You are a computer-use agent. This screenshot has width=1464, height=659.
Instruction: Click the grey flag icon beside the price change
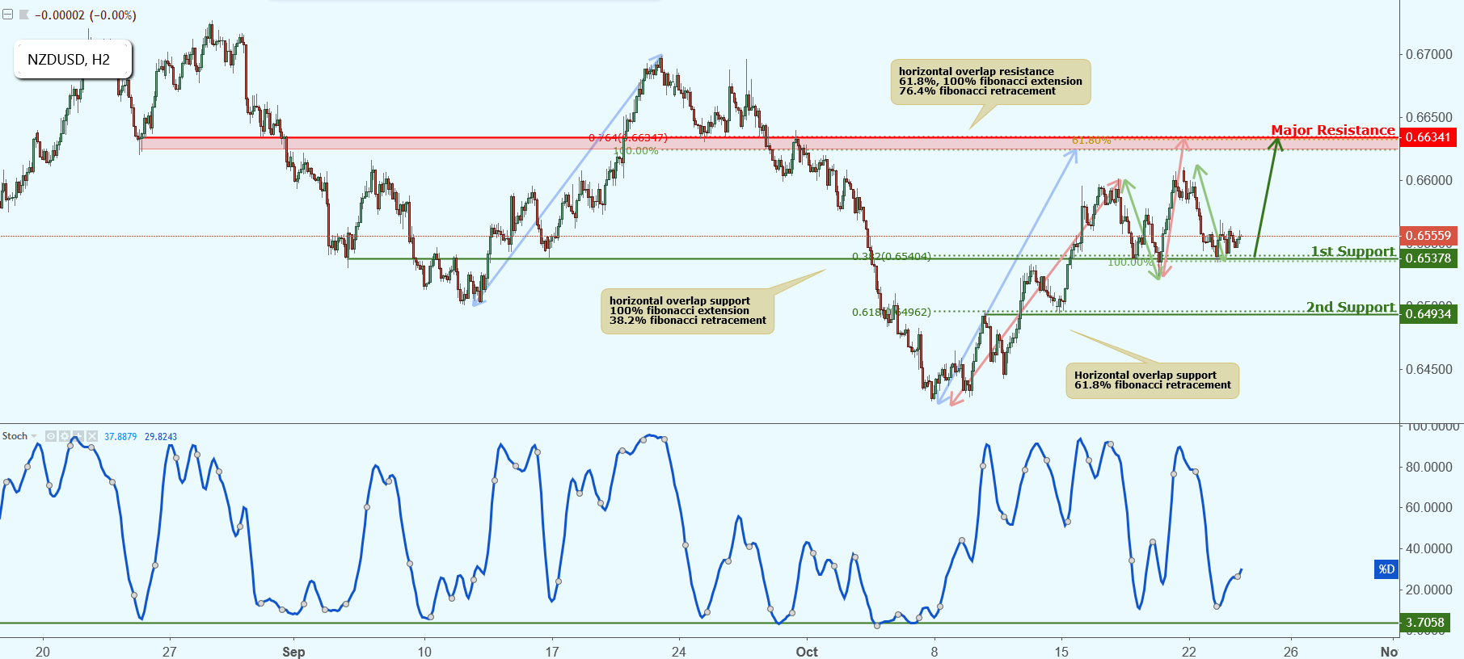tap(23, 15)
